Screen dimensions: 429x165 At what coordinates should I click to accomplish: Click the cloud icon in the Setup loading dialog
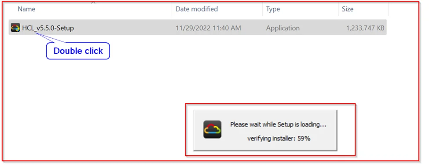(213, 129)
